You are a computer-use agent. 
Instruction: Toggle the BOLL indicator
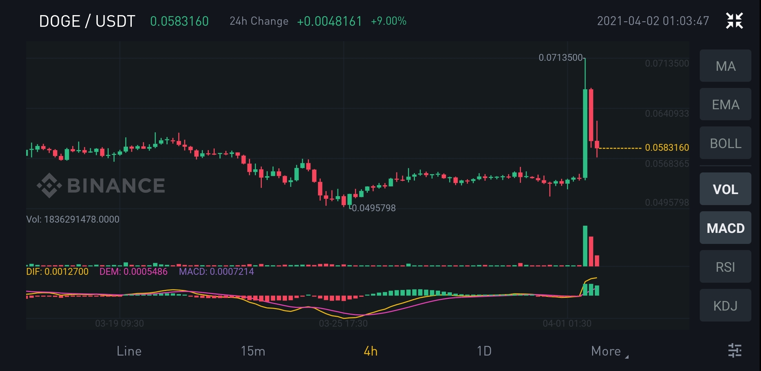point(725,143)
